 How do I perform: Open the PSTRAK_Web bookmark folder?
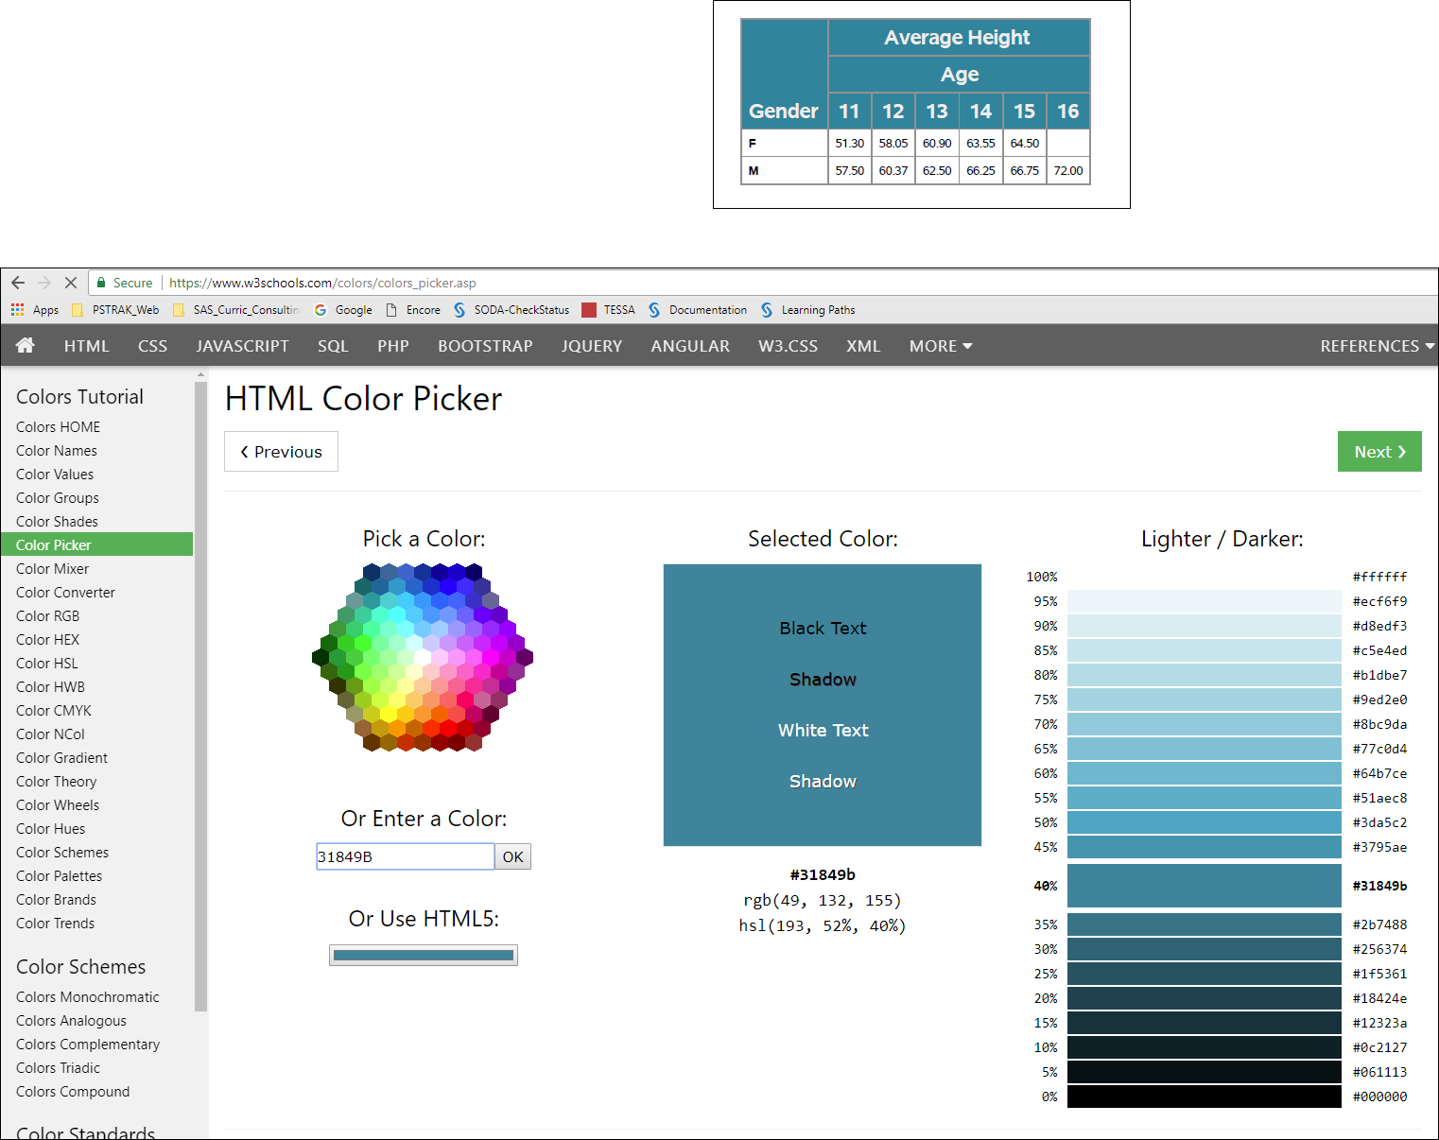(115, 310)
